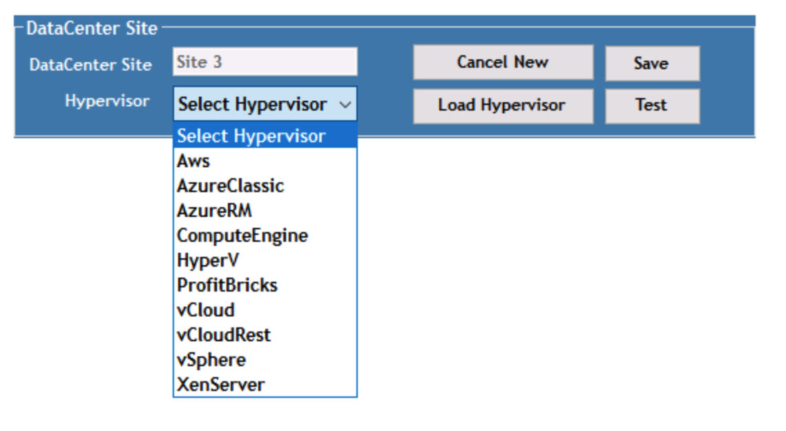Click the Cancel New button
Screen dimensions: 786x431
pos(502,62)
